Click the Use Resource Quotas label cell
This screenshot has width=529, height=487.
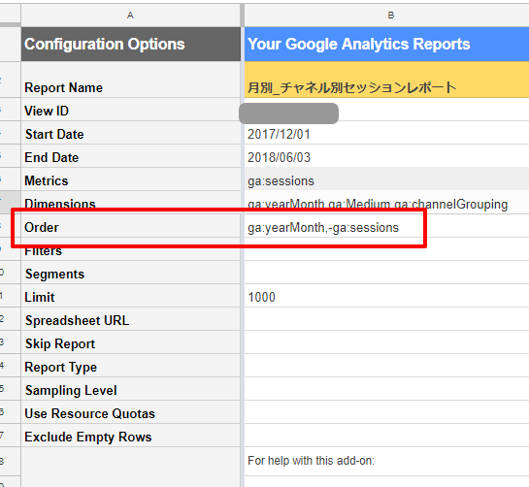[131, 412]
